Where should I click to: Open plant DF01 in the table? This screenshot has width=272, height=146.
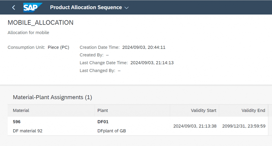(103, 122)
